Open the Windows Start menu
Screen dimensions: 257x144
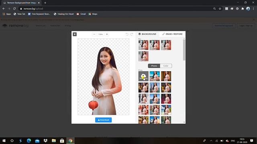[4, 140]
